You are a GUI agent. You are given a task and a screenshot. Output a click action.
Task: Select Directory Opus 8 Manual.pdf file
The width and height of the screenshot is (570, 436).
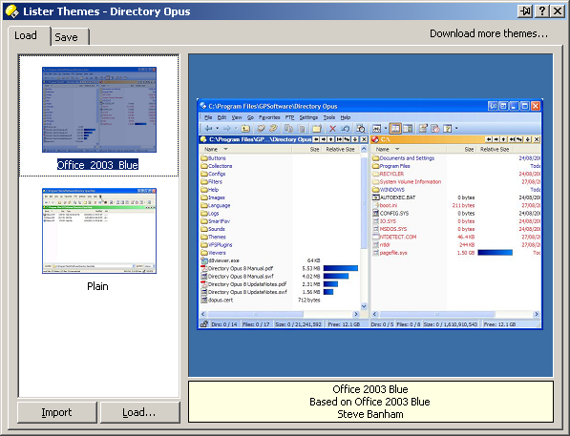point(237,268)
